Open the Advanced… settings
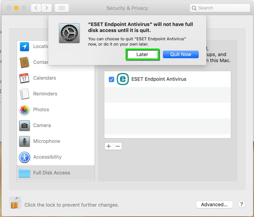254x217 pixels. click(x=214, y=204)
